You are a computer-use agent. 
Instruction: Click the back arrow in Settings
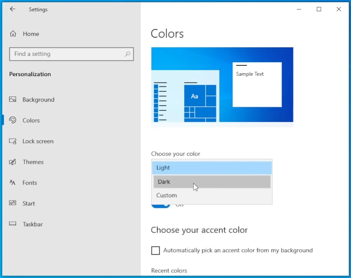point(13,9)
